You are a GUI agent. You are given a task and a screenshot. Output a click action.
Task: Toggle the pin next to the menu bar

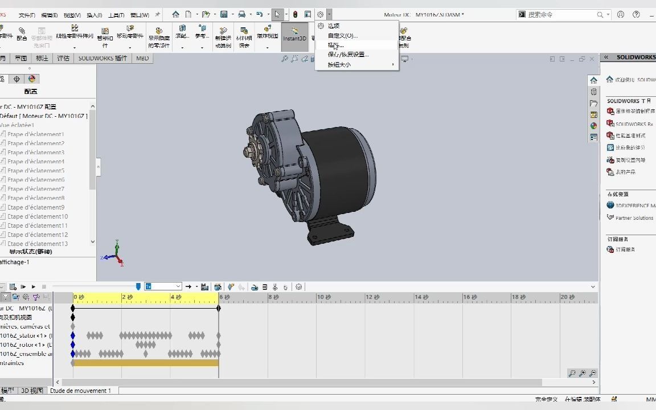(158, 15)
